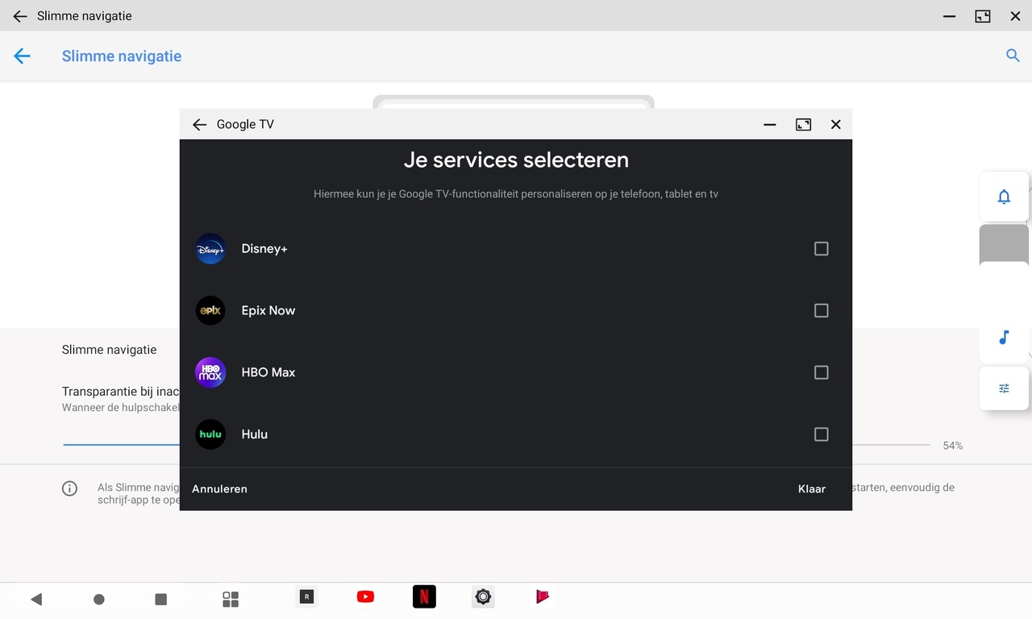Check the Epix Now service checkbox
This screenshot has width=1032, height=619.
[821, 310]
